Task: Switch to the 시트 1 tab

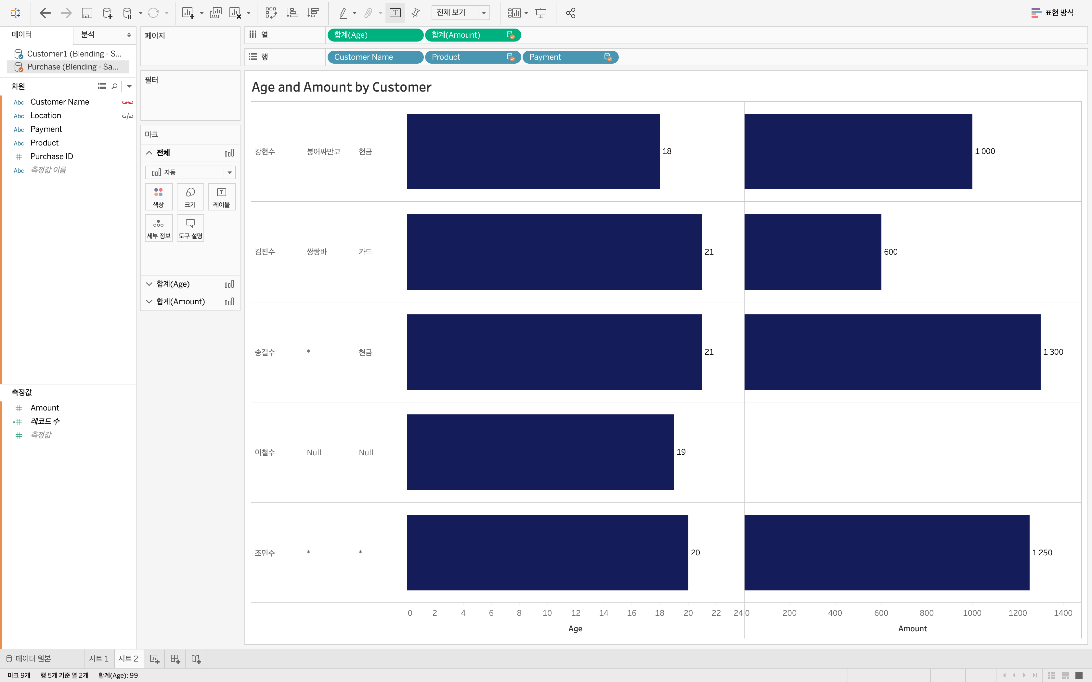Action: [99, 659]
